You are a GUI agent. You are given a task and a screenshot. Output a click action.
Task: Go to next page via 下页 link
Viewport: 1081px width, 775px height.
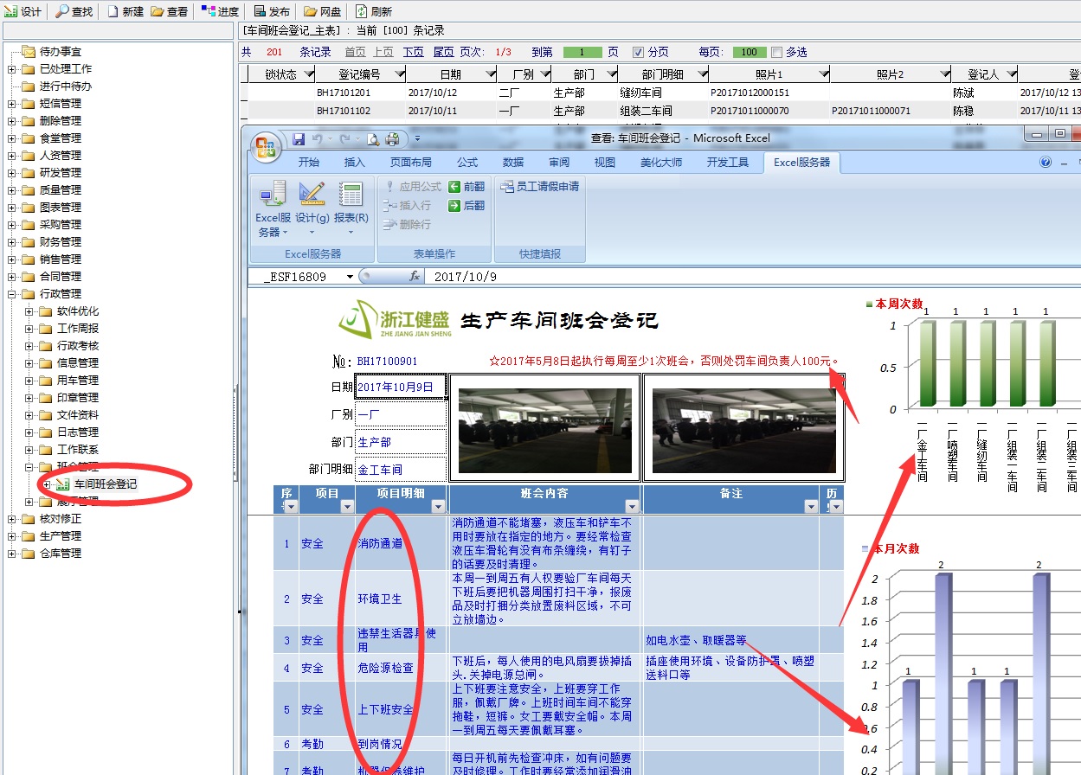pyautogui.click(x=413, y=52)
